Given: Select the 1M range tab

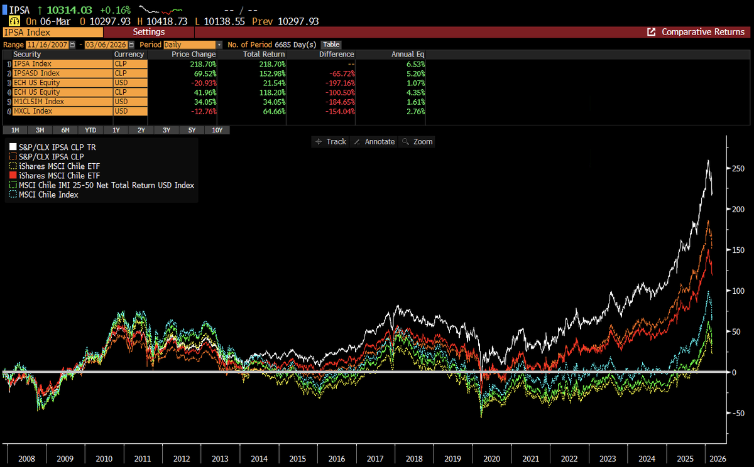Looking at the screenshot, I should [15, 131].
